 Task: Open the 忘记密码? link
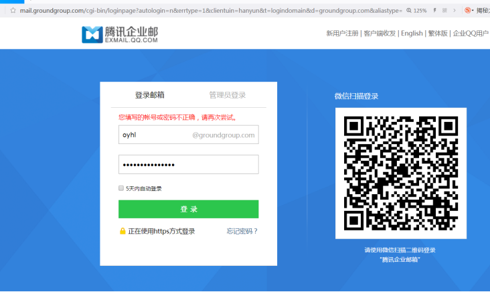coord(242,231)
